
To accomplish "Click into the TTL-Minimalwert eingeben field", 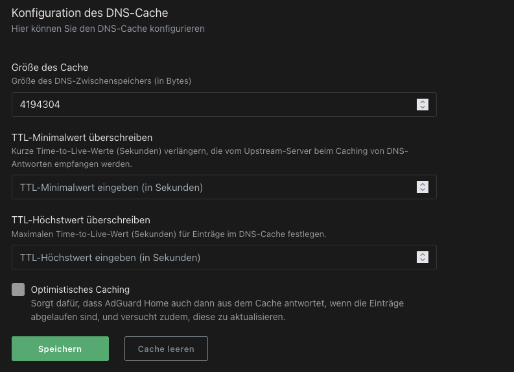I will pyautogui.click(x=207, y=188).
